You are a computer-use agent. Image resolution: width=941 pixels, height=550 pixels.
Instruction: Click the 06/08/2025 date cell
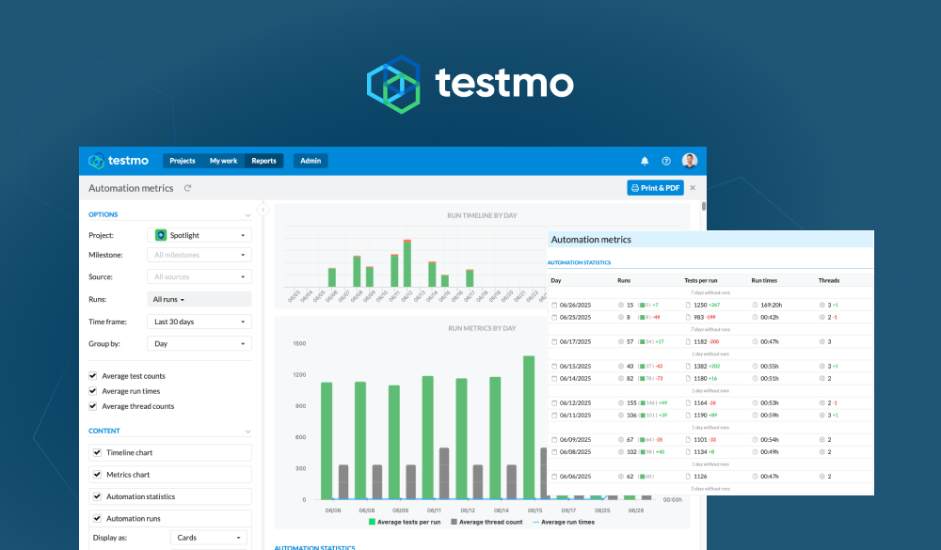[x=575, y=451]
